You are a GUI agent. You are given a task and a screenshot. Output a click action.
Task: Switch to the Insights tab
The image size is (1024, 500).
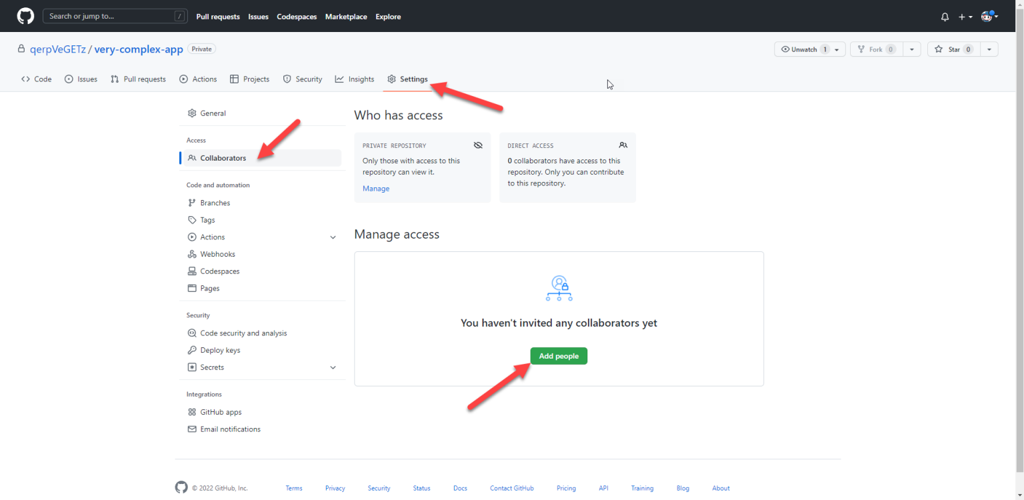coord(355,79)
